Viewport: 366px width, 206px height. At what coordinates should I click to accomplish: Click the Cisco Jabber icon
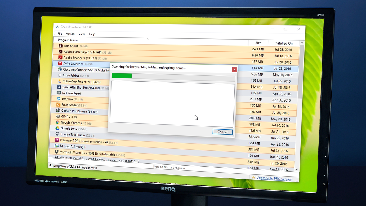[60, 75]
